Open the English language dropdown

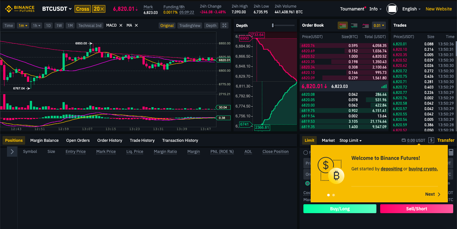411,9
